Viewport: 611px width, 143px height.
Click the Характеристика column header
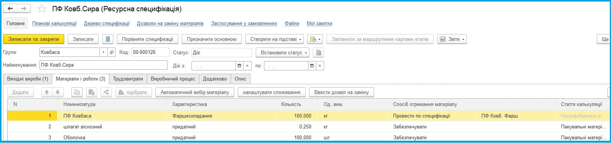click(x=220, y=104)
